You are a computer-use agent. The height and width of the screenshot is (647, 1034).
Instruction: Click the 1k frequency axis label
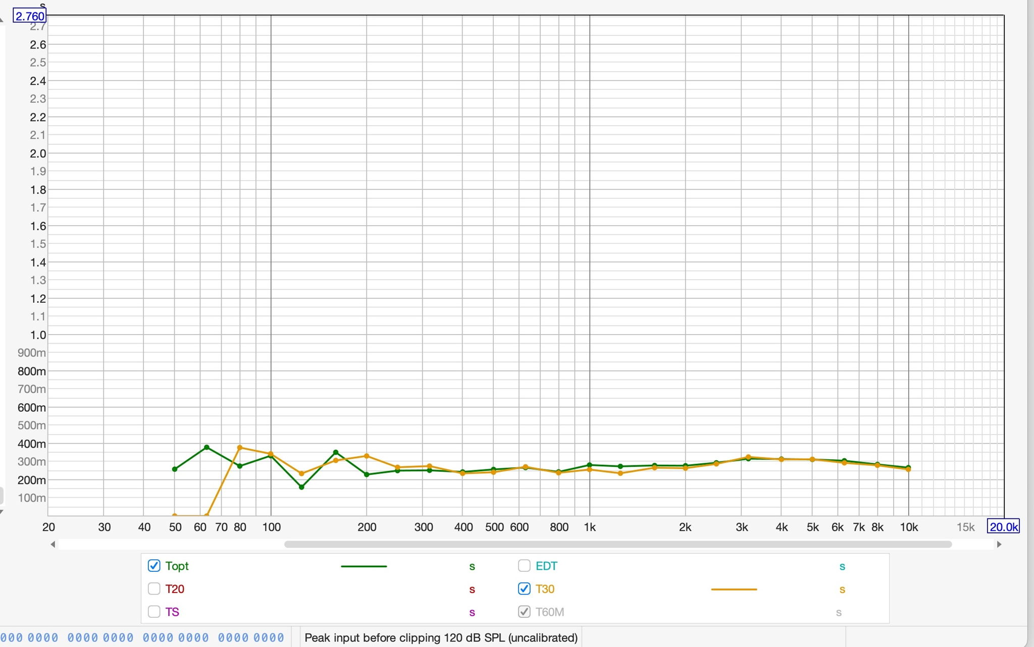click(590, 527)
